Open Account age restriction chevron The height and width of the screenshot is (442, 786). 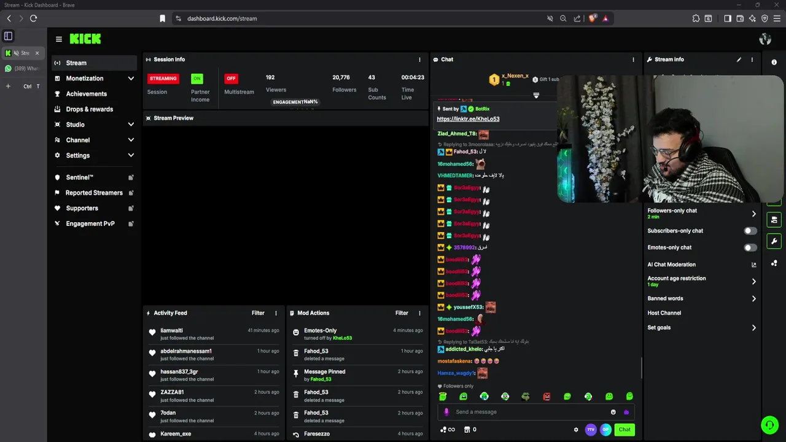(754, 281)
